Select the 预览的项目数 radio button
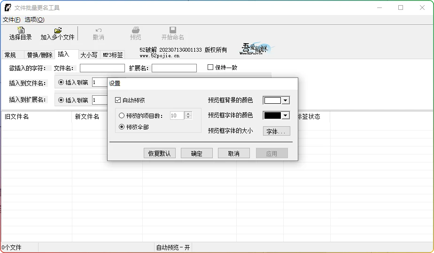The width and height of the screenshot is (434, 253). (122, 115)
